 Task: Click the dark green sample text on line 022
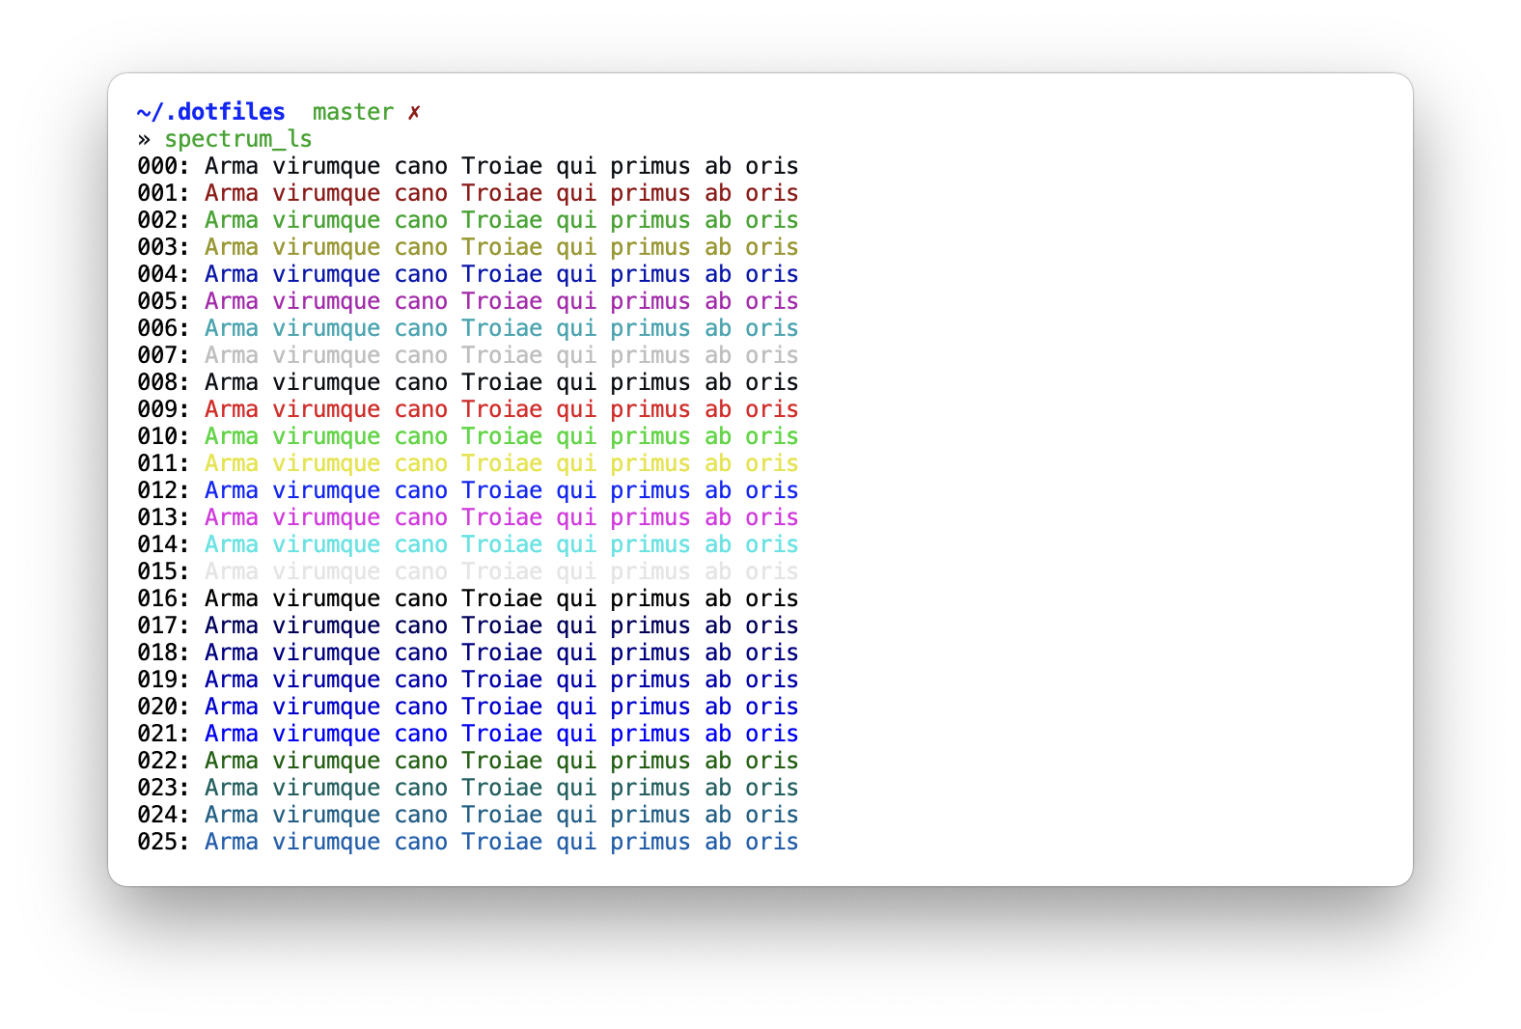(x=501, y=762)
